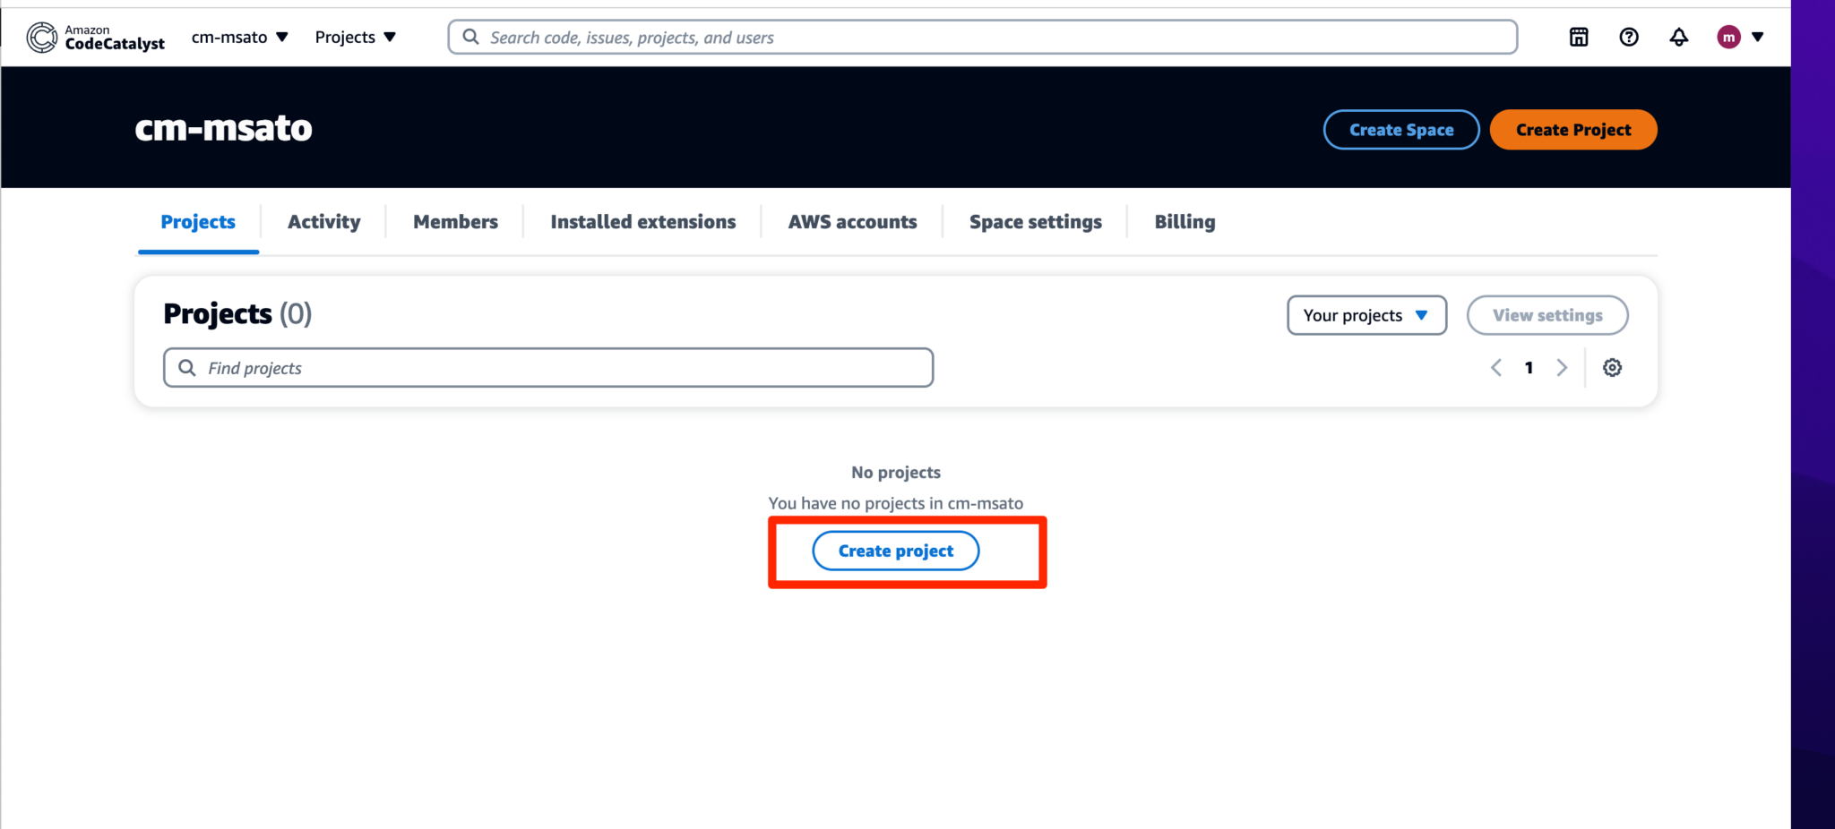Open the Your projects filter dropdown
This screenshot has height=829, width=1835.
[1365, 315]
